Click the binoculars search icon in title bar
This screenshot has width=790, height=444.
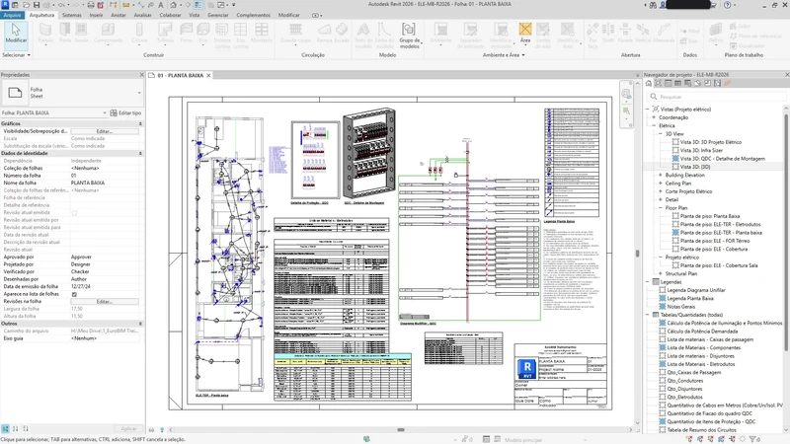click(x=653, y=5)
